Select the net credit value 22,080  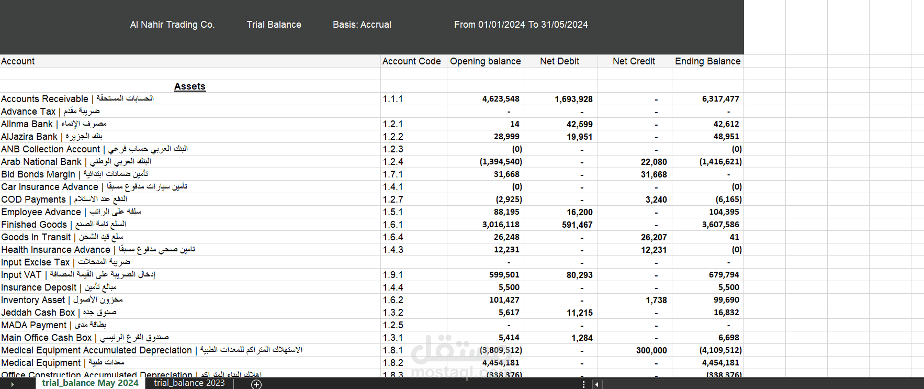tap(635, 162)
